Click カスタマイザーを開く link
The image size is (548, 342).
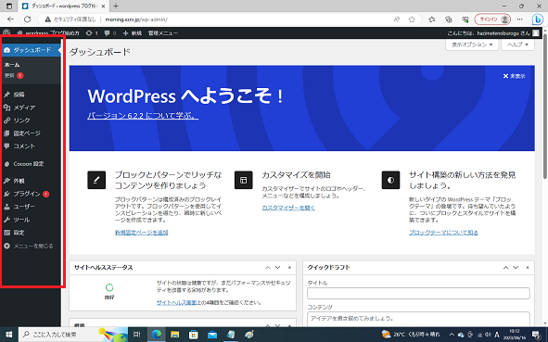tap(288, 208)
